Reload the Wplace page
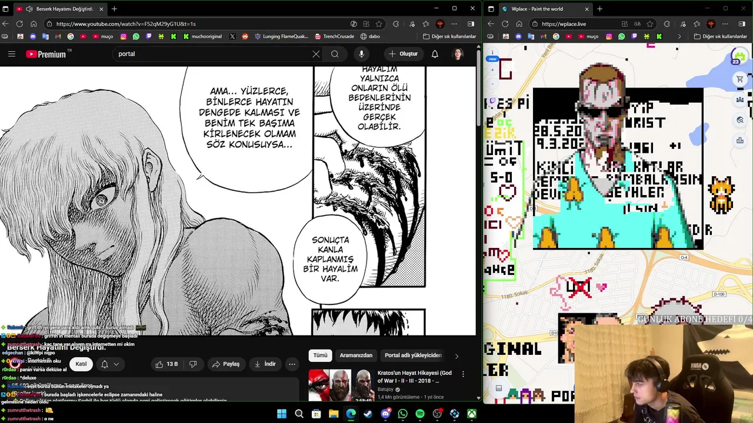Screen dimensions: 753x423 coord(505,24)
